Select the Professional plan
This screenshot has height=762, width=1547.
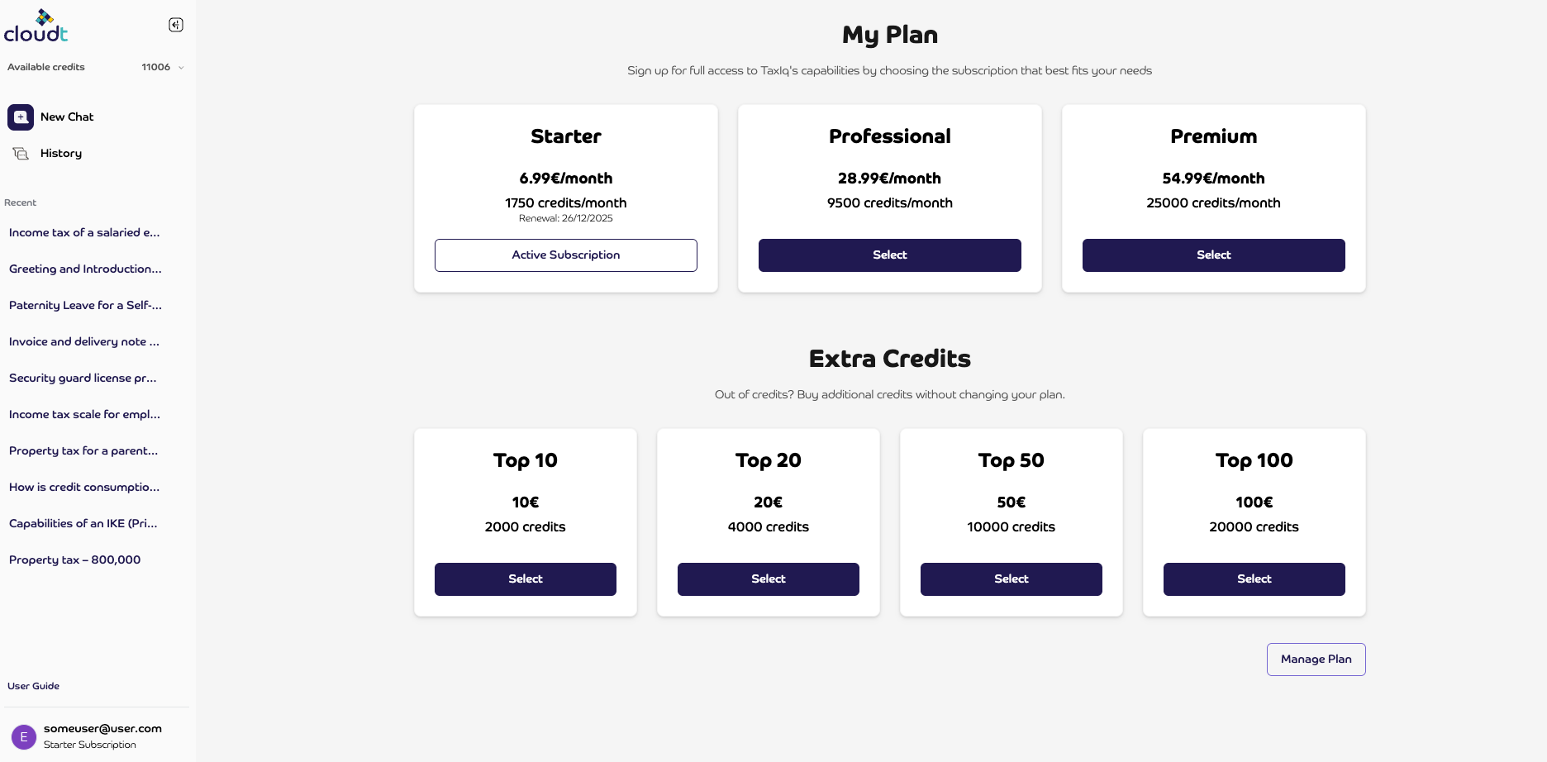point(889,255)
